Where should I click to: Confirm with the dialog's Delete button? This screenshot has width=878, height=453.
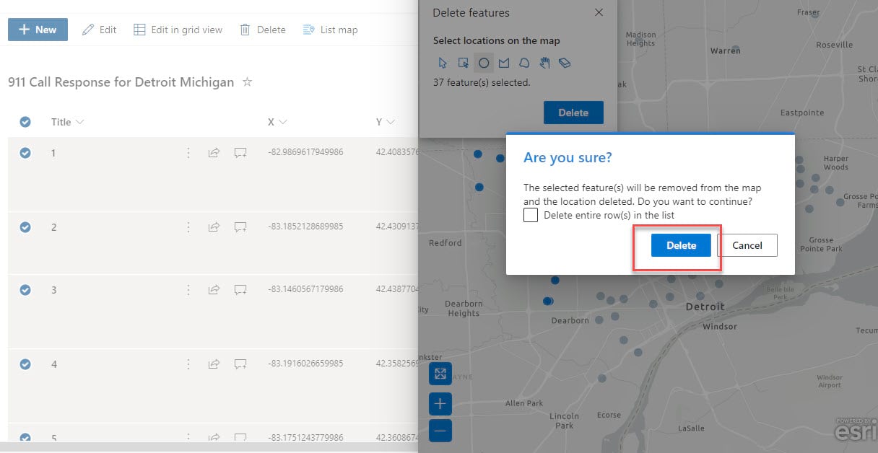tap(681, 245)
